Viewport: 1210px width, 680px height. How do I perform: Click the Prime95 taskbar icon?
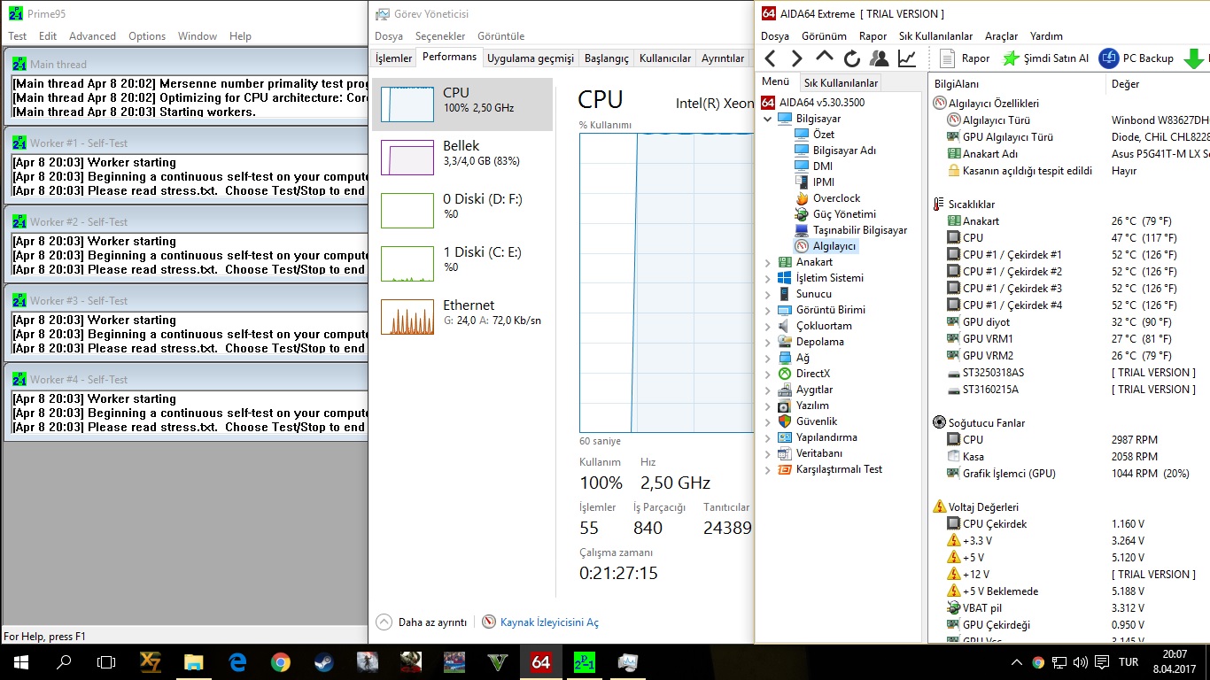[x=584, y=661]
